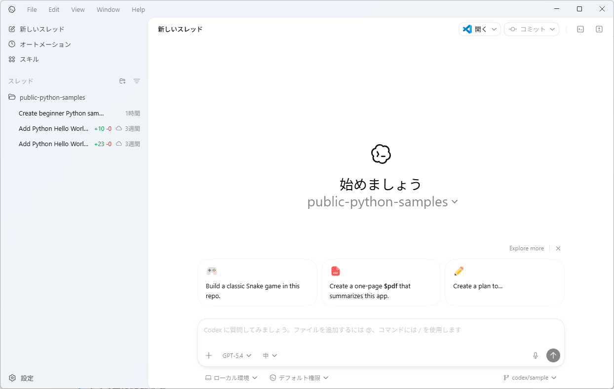Dismiss suggestions with the X icon

558,248
